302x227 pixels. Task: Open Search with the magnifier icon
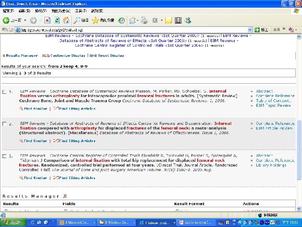tap(81, 20)
